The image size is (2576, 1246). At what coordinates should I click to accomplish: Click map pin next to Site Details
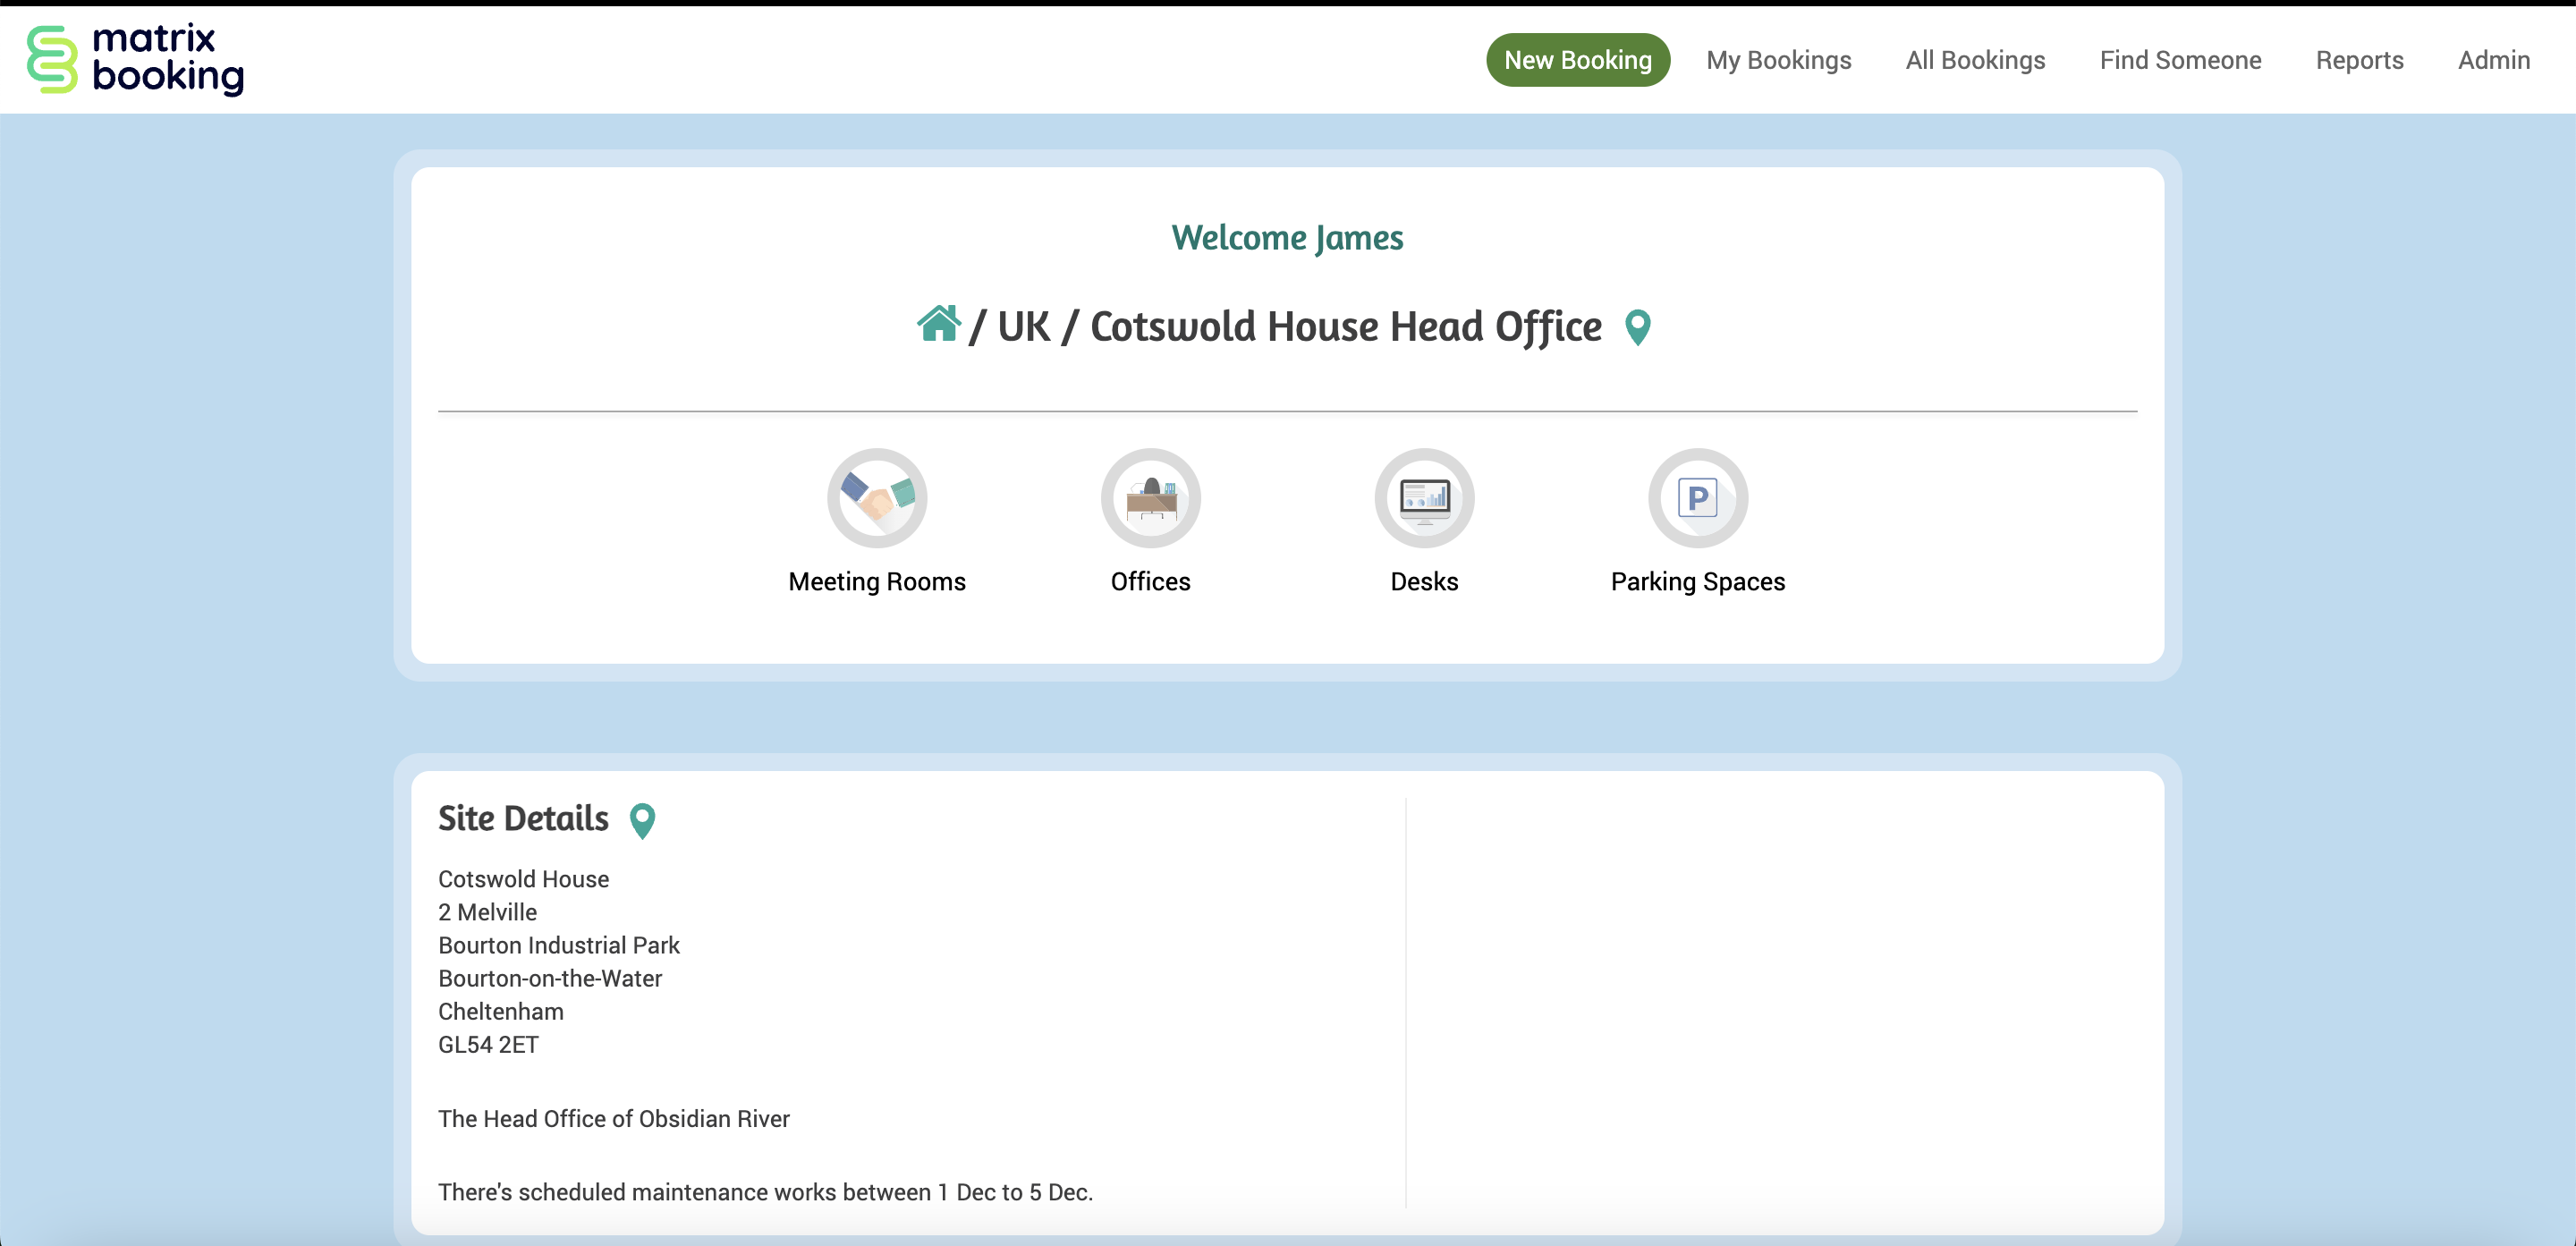(x=642, y=820)
